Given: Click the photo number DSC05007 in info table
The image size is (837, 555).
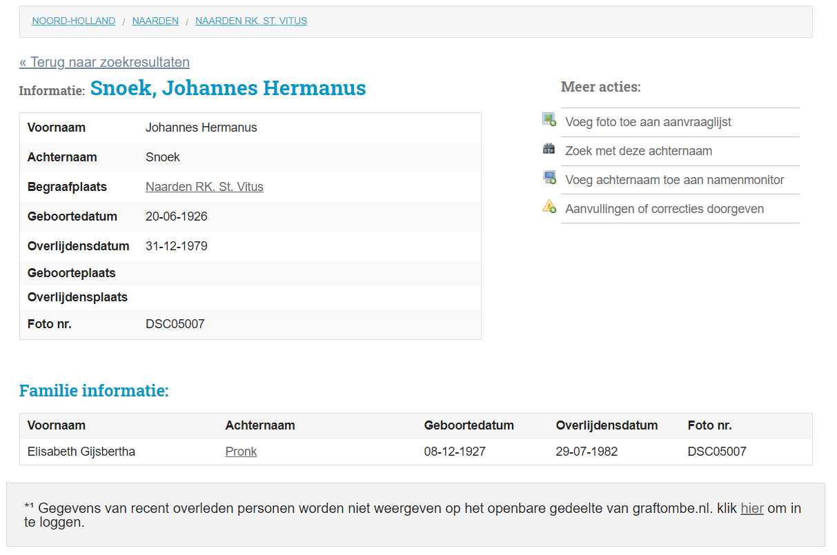Looking at the screenshot, I should pyautogui.click(x=175, y=324).
